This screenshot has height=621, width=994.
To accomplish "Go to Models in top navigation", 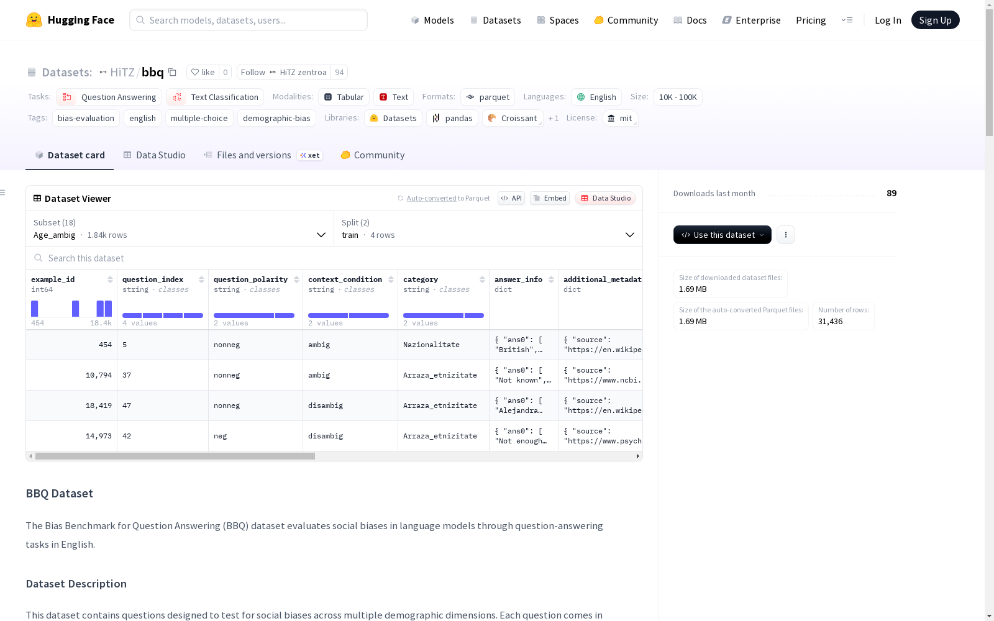I will pos(432,20).
